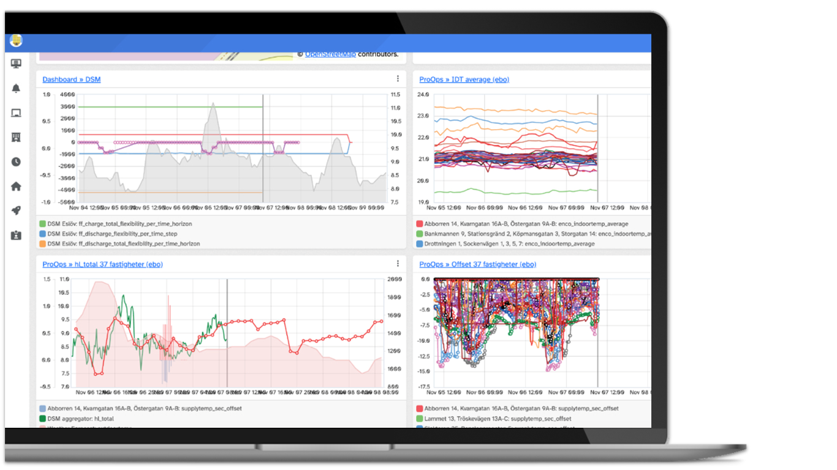The height and width of the screenshot is (470, 837).
Task: Toggle Drottningen 1 enco_indoortemp_average legend series
Action: coord(505,244)
